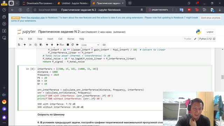The width and height of the screenshot is (224, 126).
Task: Copy selected cells icon
Action: pos(36,45)
